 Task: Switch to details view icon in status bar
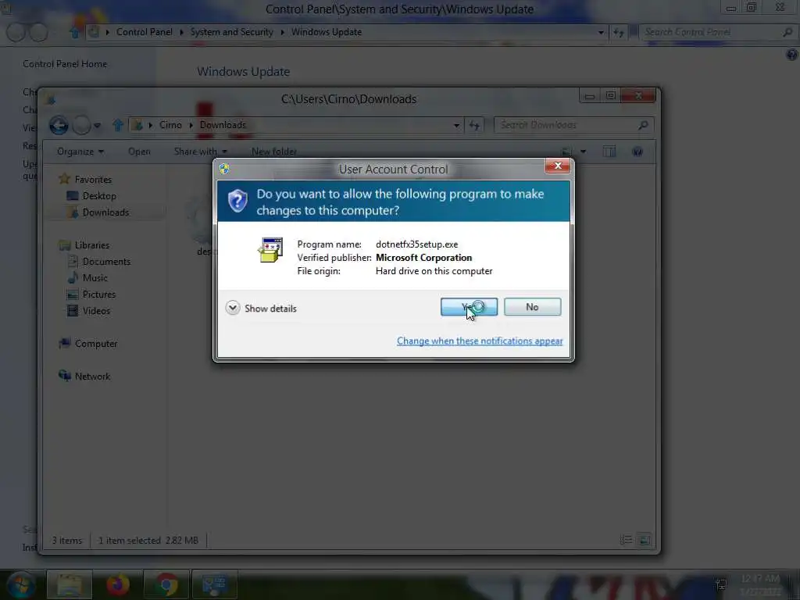(x=626, y=540)
